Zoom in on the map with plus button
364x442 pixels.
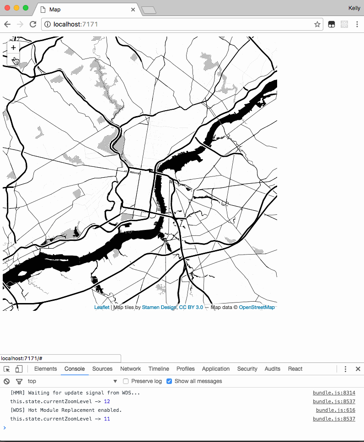[x=14, y=48]
